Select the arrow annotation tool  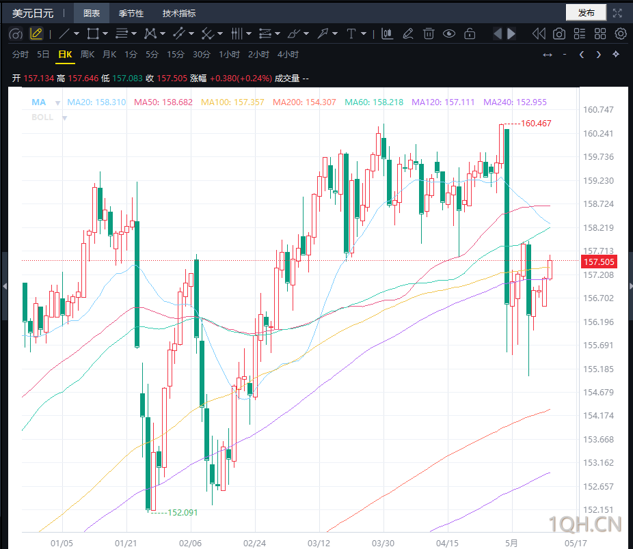[x=323, y=34]
